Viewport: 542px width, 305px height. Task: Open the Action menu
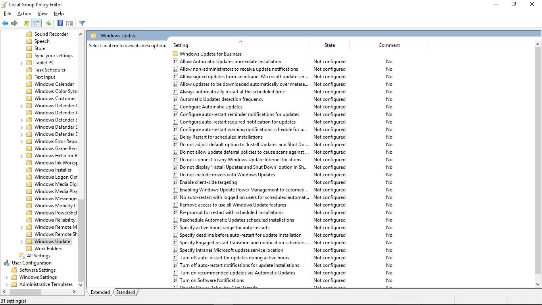24,14
